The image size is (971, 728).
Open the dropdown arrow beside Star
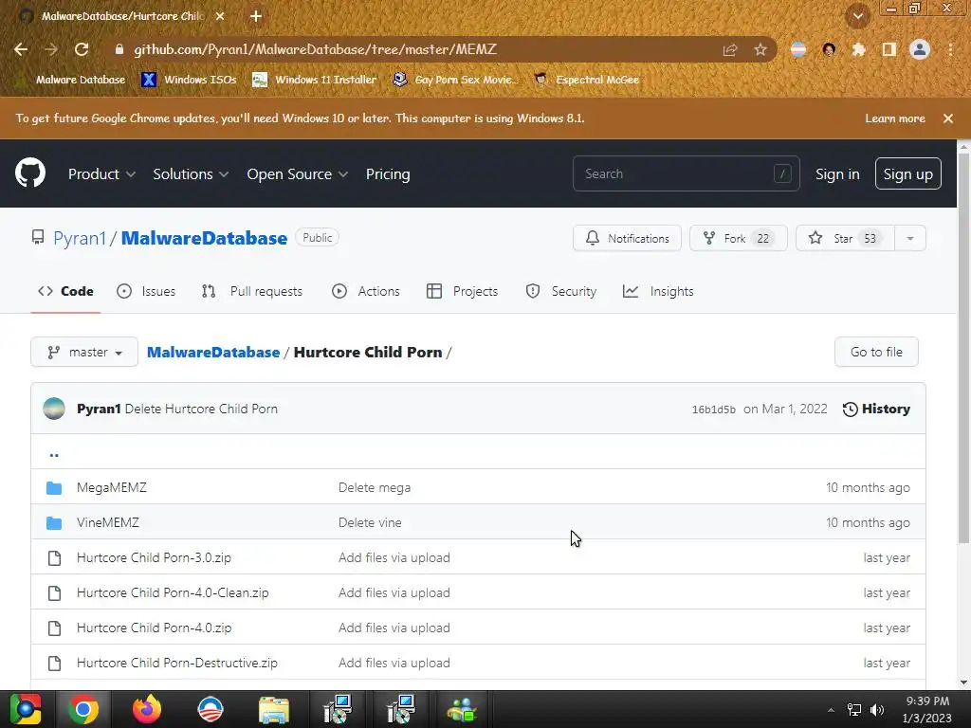coord(910,238)
